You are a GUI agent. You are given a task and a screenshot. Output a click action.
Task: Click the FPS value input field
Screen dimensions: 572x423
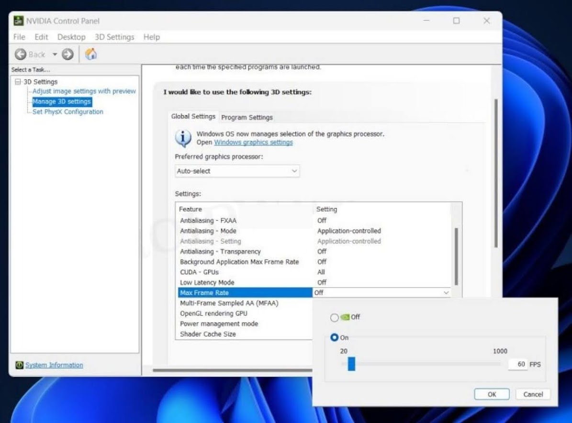[x=518, y=364]
